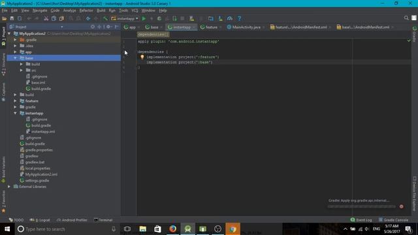Select settings.gradle file

click(37, 180)
